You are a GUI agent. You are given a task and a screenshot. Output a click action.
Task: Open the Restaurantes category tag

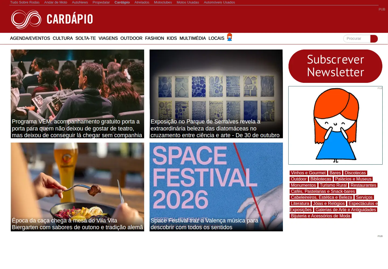(x=363, y=185)
